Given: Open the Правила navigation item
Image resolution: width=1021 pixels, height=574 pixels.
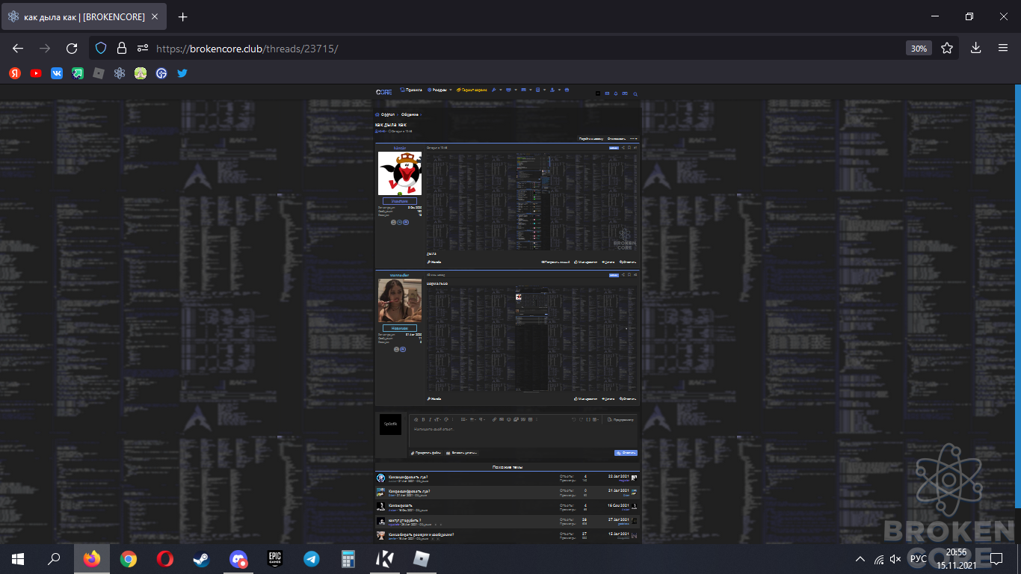Looking at the screenshot, I should point(411,90).
